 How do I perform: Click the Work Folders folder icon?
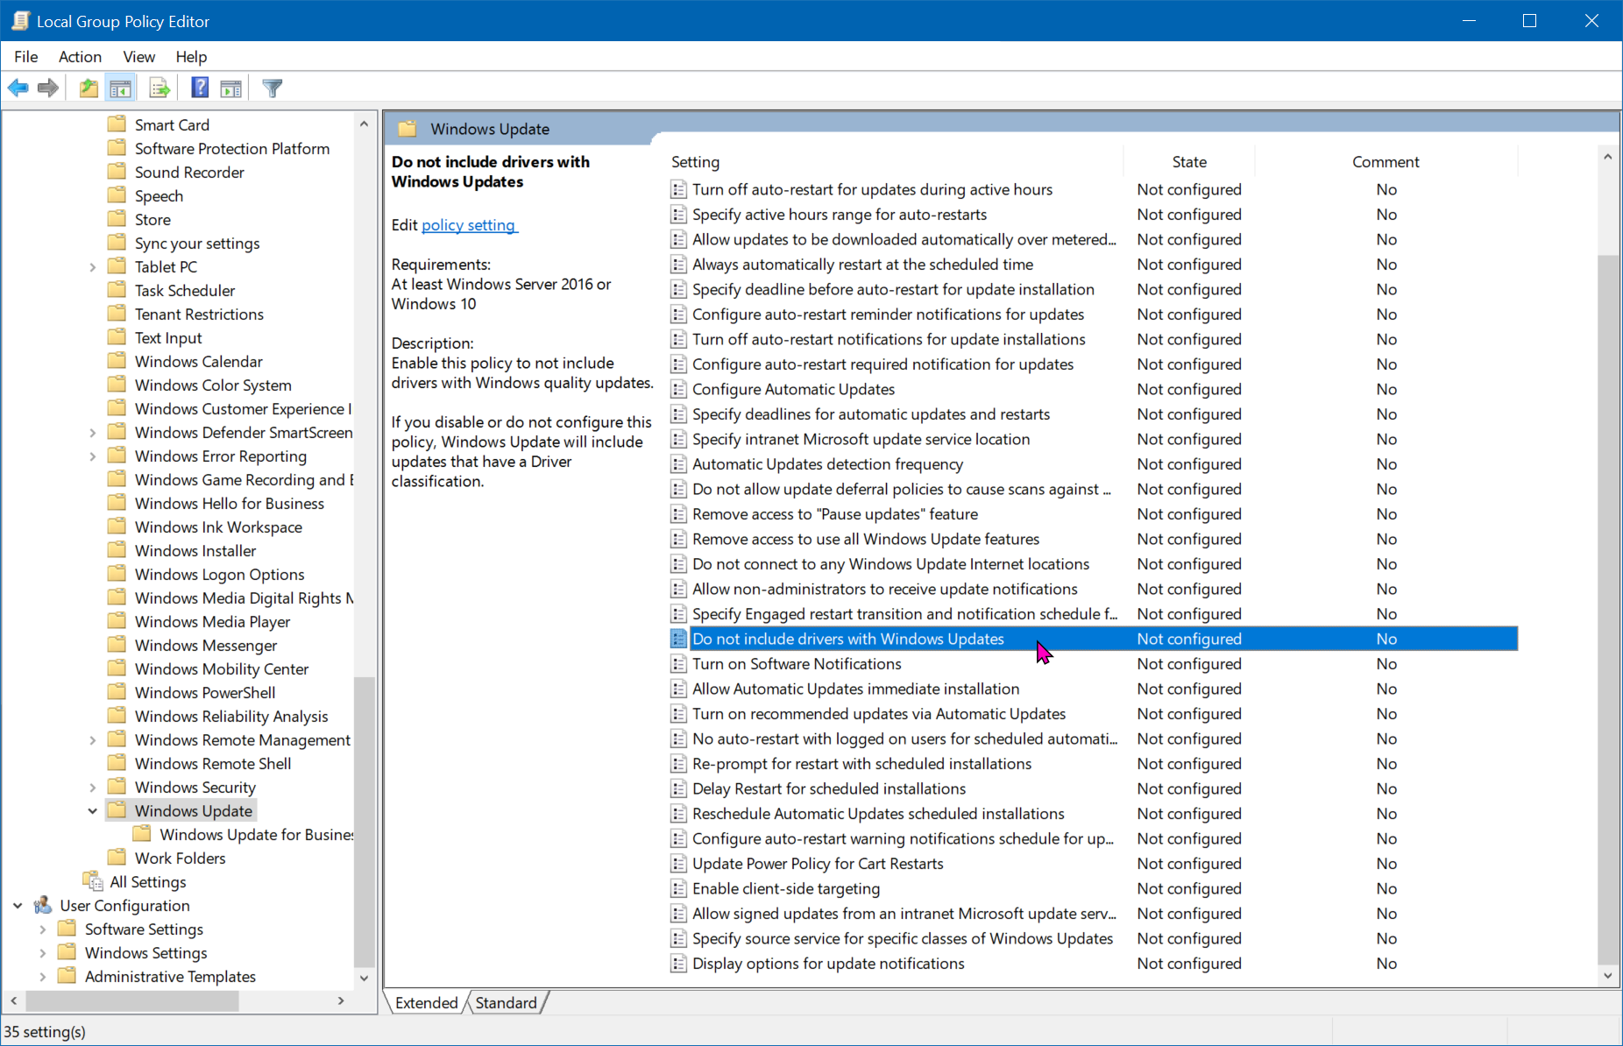pos(117,858)
